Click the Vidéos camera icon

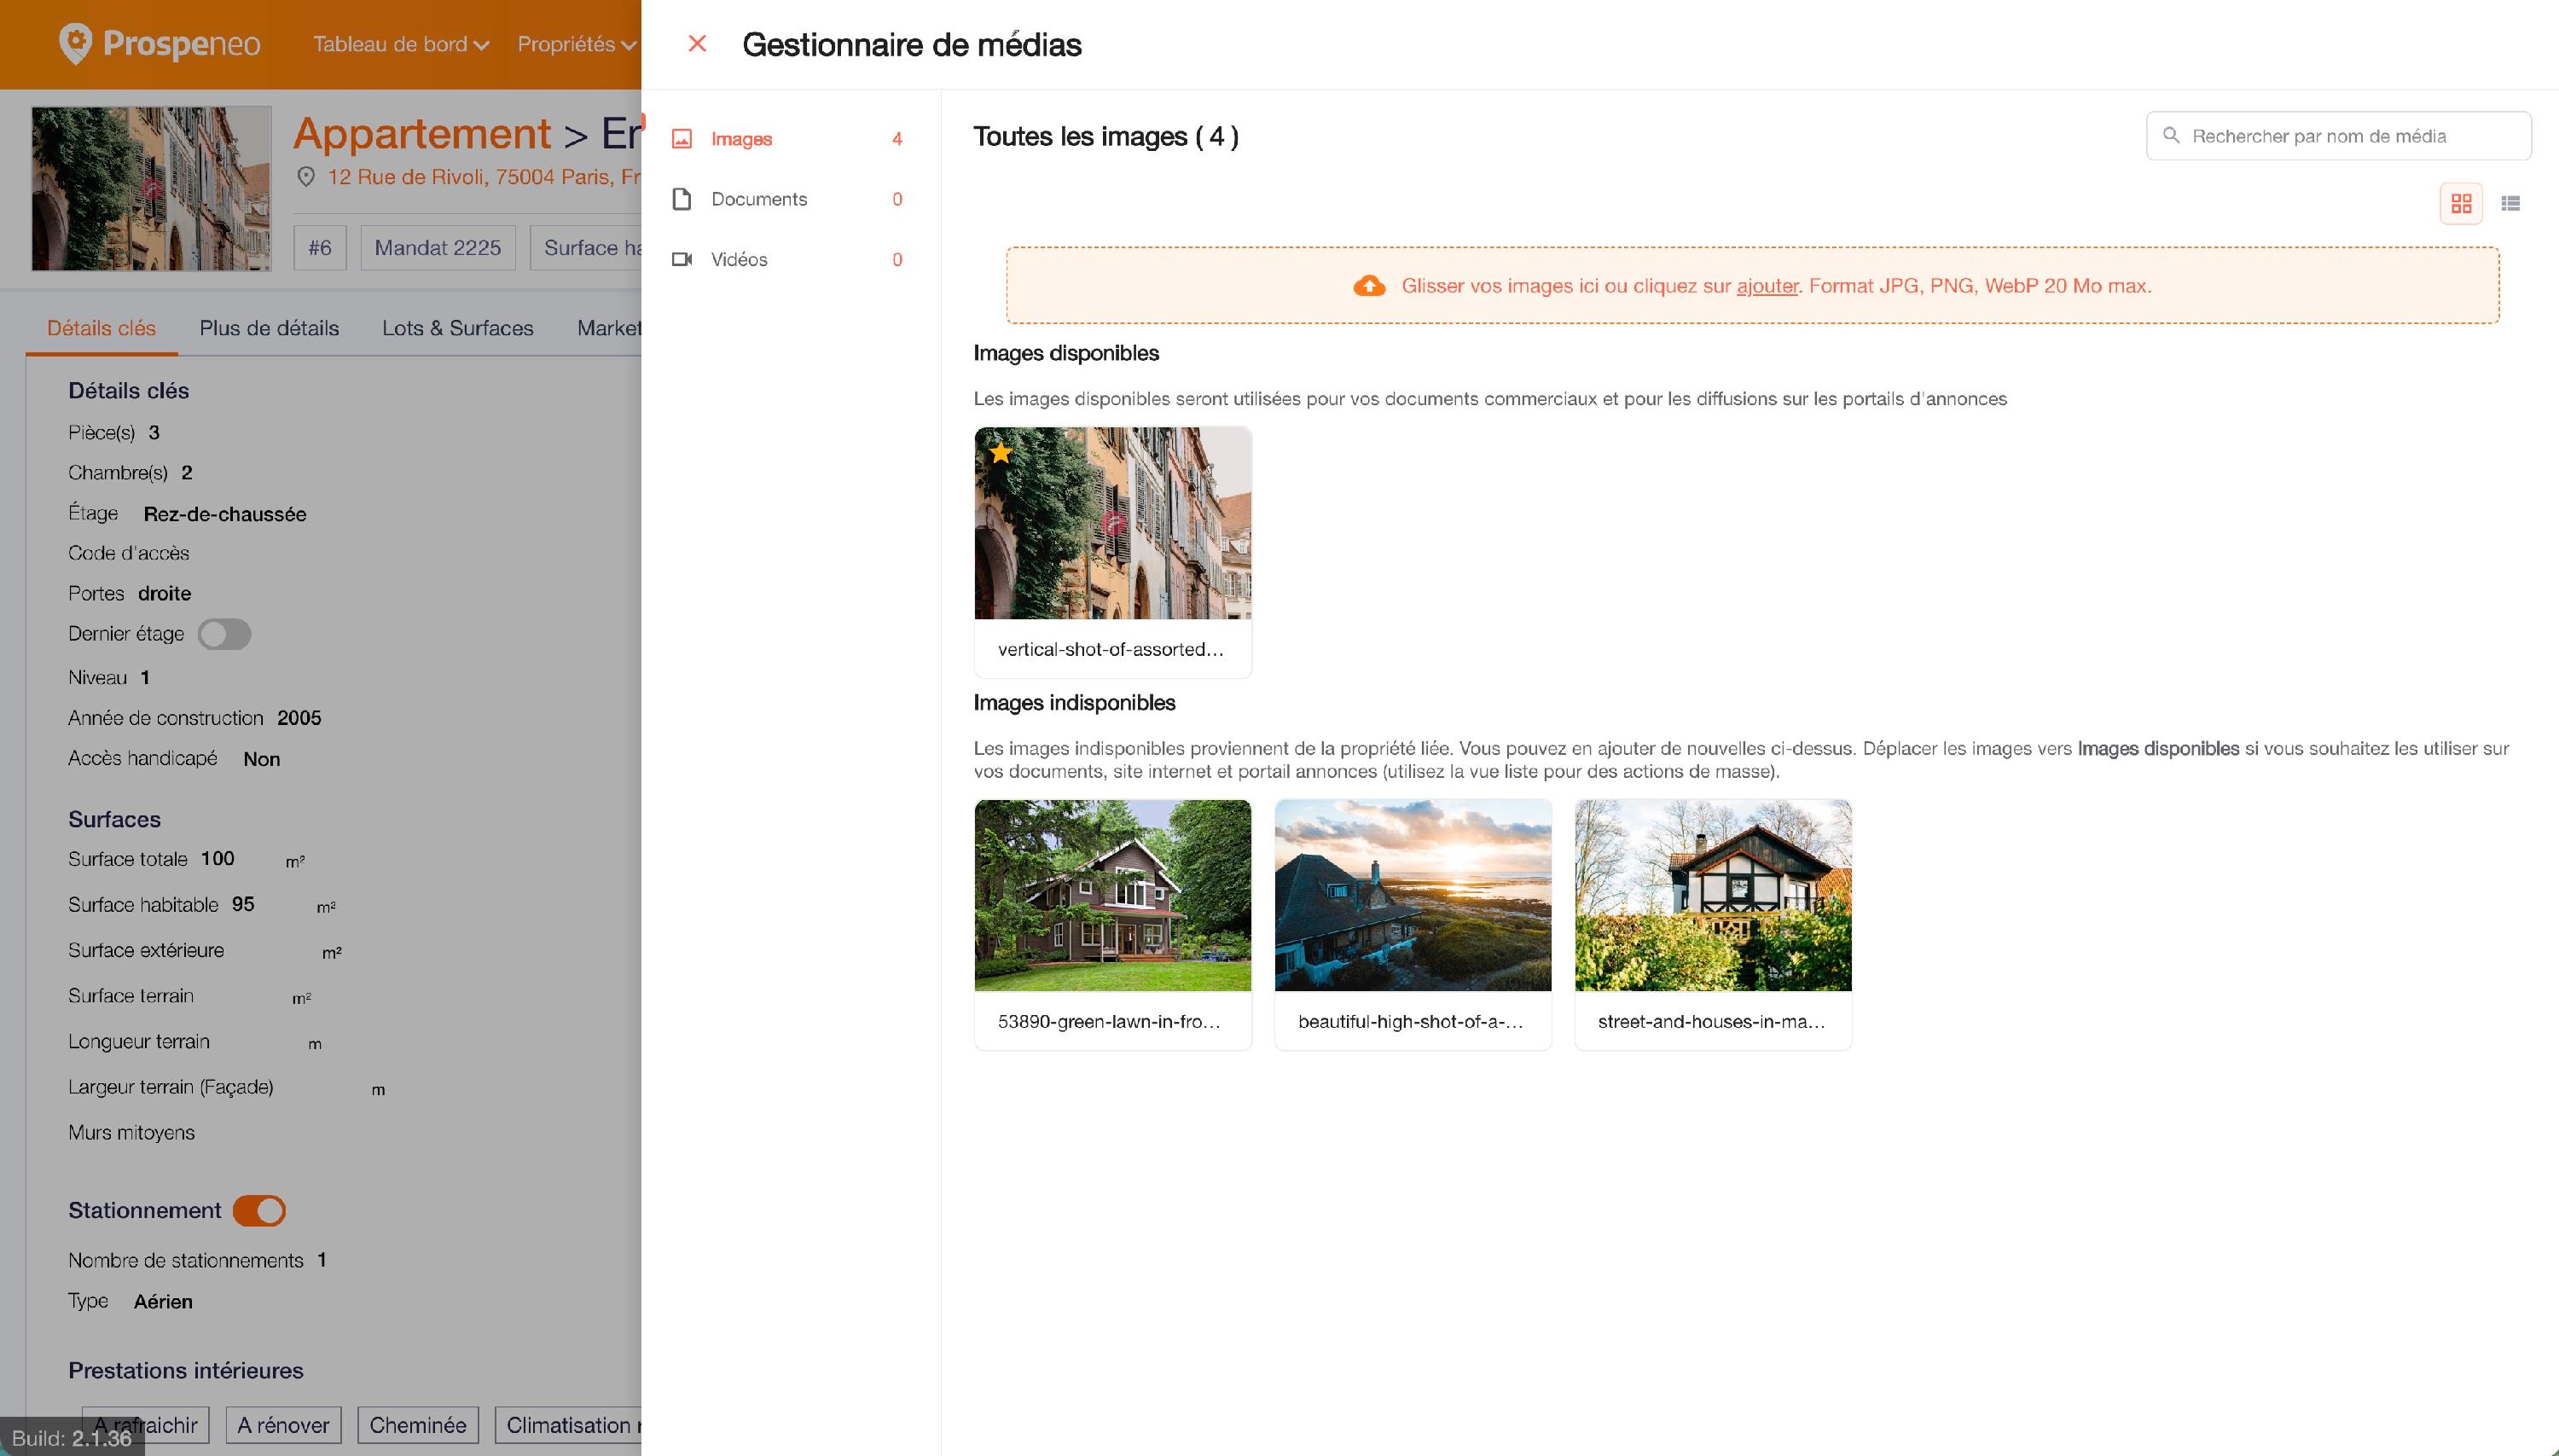(x=682, y=259)
